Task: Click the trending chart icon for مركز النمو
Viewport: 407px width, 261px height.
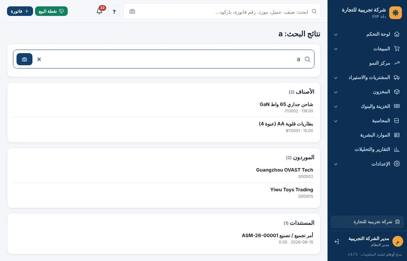Action: (x=397, y=63)
